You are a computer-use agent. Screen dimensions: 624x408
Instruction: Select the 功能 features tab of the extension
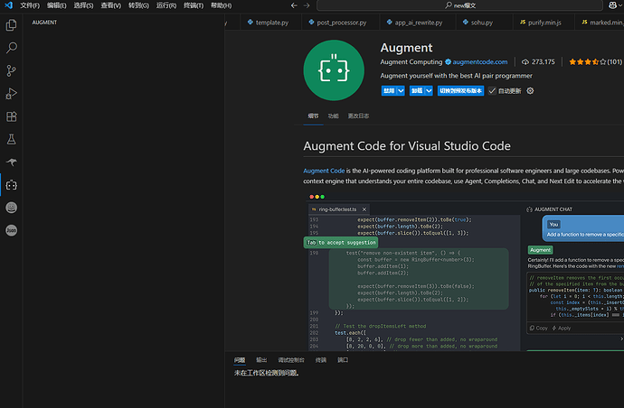[333, 116]
